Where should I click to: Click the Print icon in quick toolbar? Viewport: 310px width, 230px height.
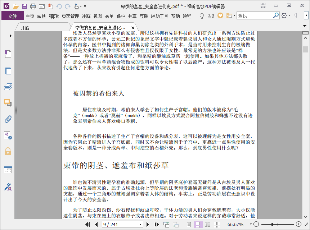pos(33,6)
